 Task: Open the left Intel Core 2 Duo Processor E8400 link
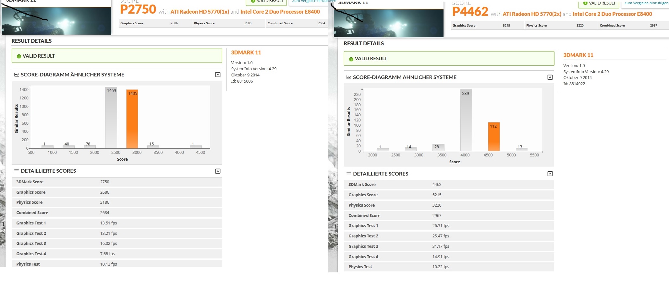point(280,12)
